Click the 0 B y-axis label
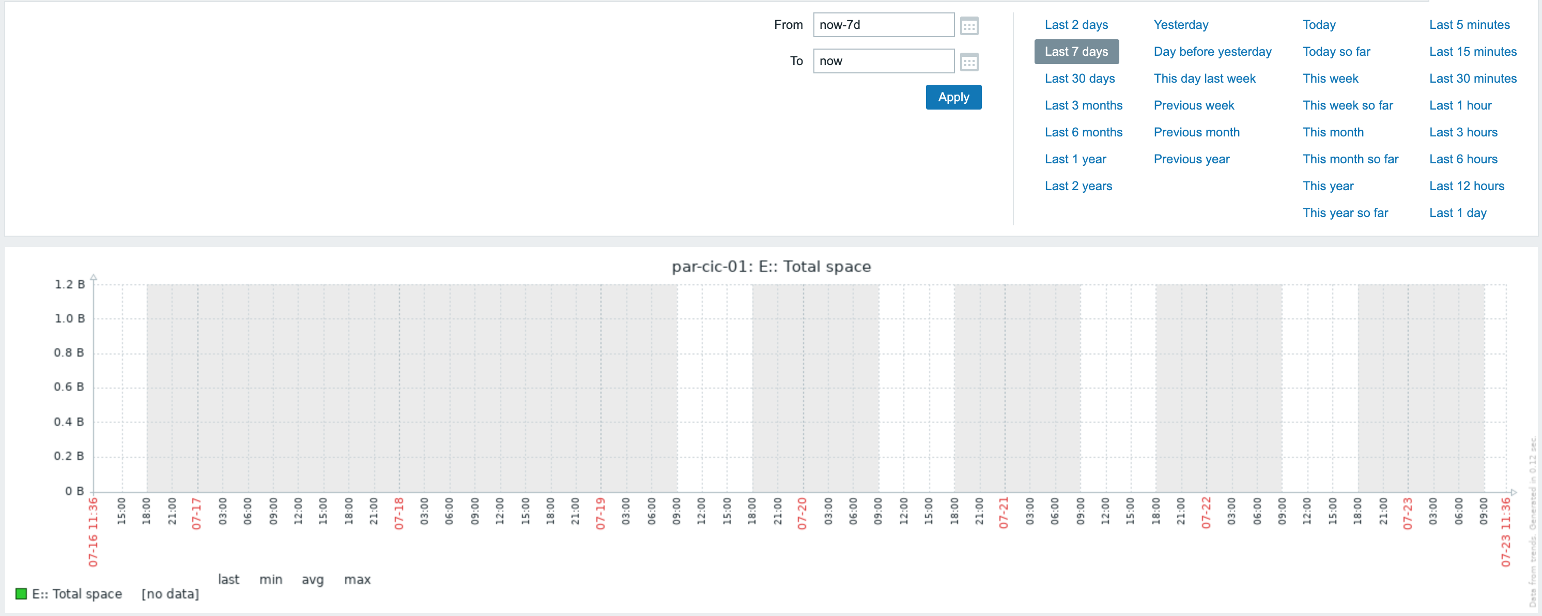Image resolution: width=1542 pixels, height=616 pixels. tap(75, 491)
